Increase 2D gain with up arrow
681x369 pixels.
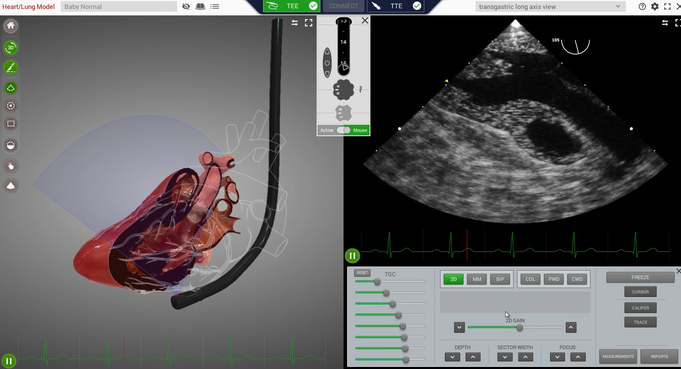pyautogui.click(x=571, y=327)
